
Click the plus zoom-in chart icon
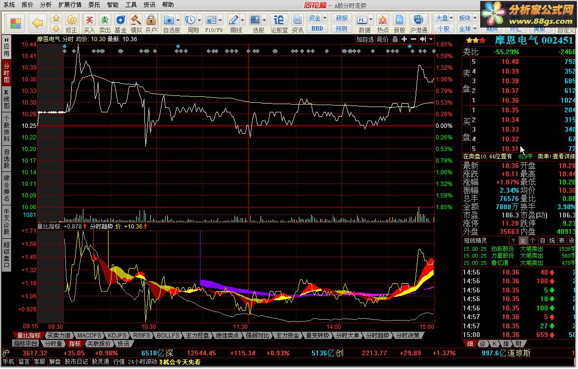point(405,39)
